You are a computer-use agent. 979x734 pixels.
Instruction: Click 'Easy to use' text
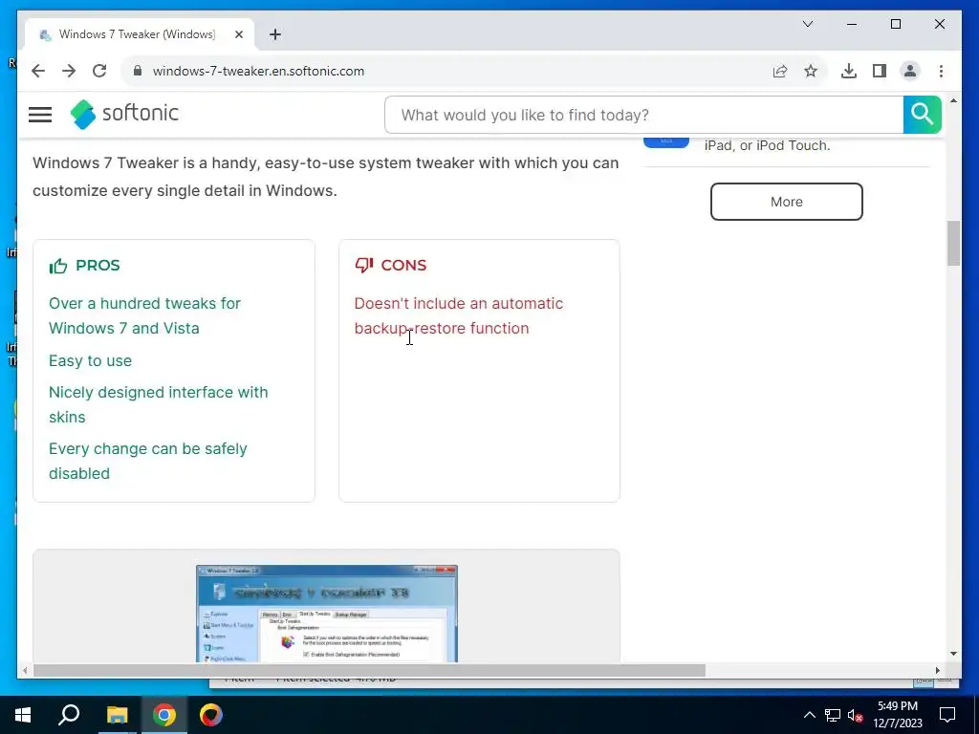[x=91, y=360]
